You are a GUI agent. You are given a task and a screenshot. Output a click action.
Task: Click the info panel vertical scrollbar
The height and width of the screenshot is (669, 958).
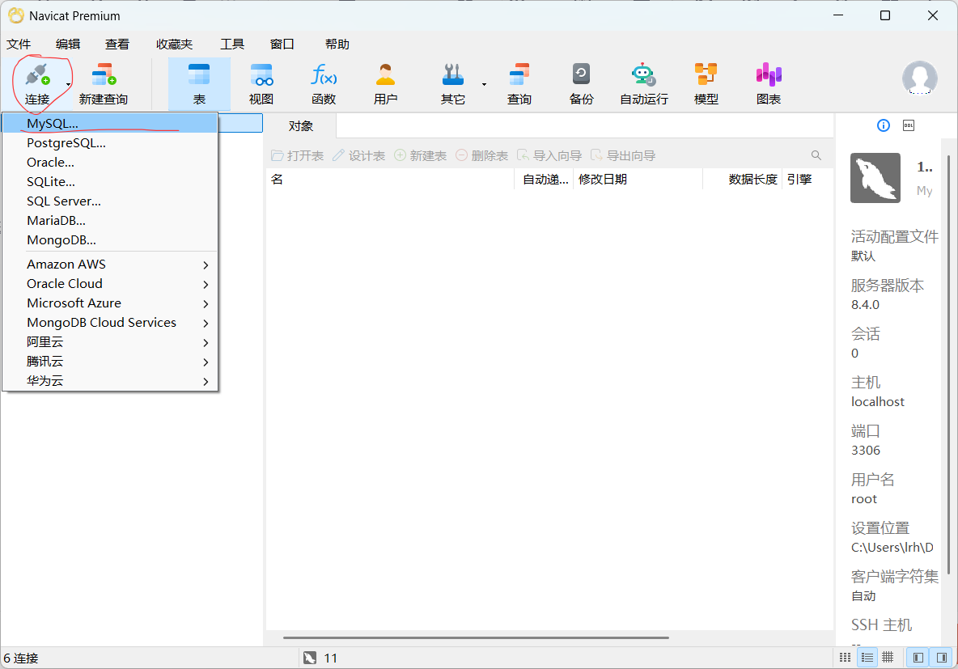click(949, 366)
